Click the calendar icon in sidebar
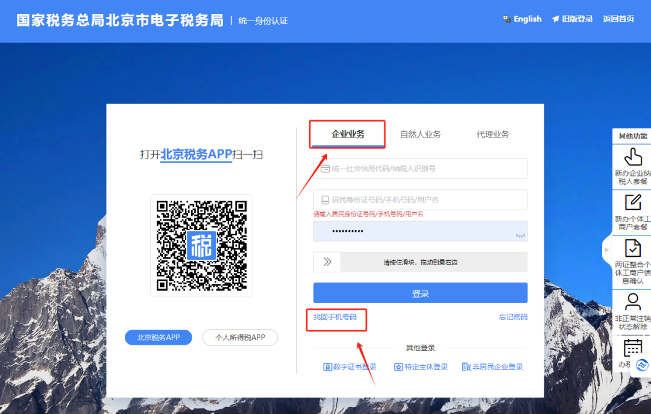The width and height of the screenshot is (651, 414). [633, 348]
